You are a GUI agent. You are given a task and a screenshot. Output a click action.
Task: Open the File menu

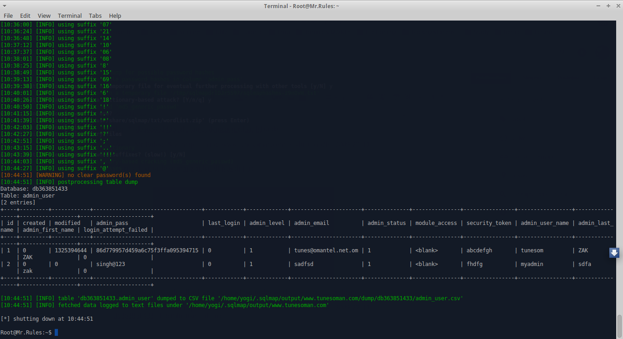pos(8,16)
